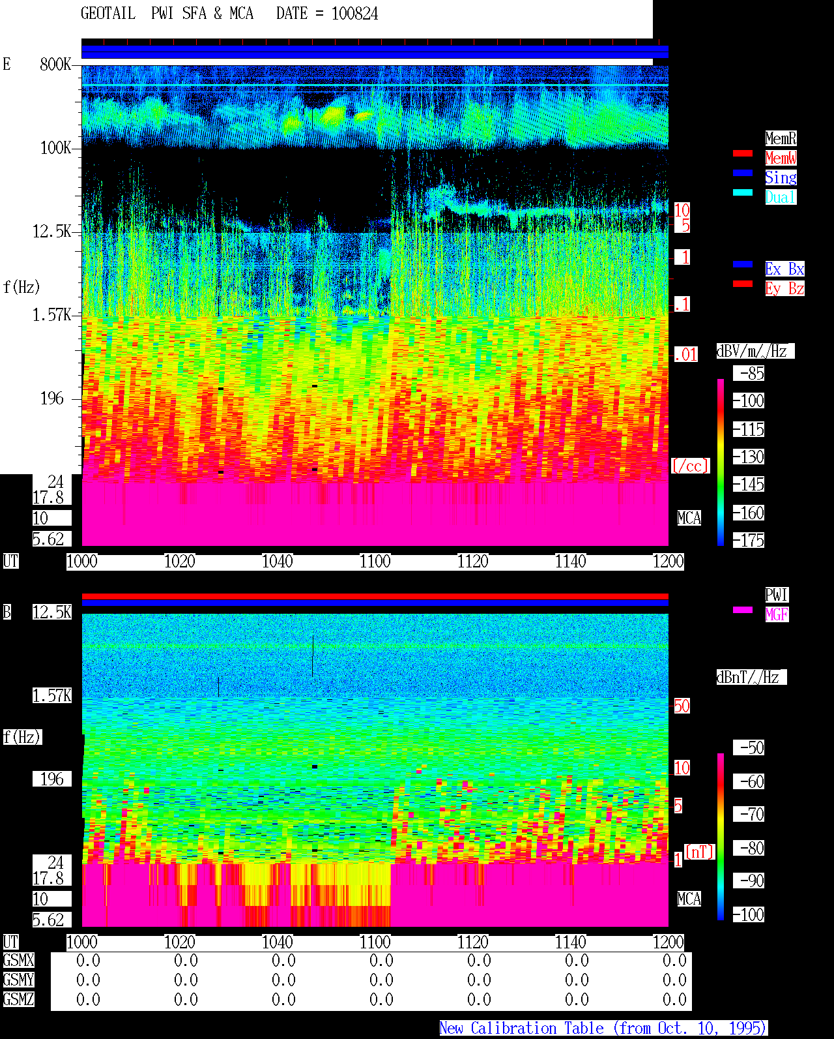The height and width of the screenshot is (1039, 834).
Task: Click the GSMZ row label
Action: [18, 999]
